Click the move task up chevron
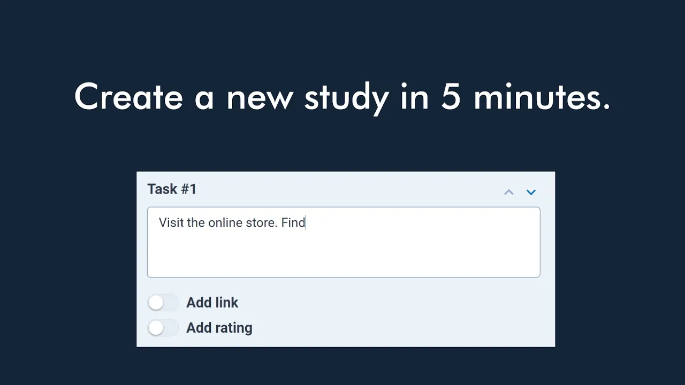 point(508,192)
